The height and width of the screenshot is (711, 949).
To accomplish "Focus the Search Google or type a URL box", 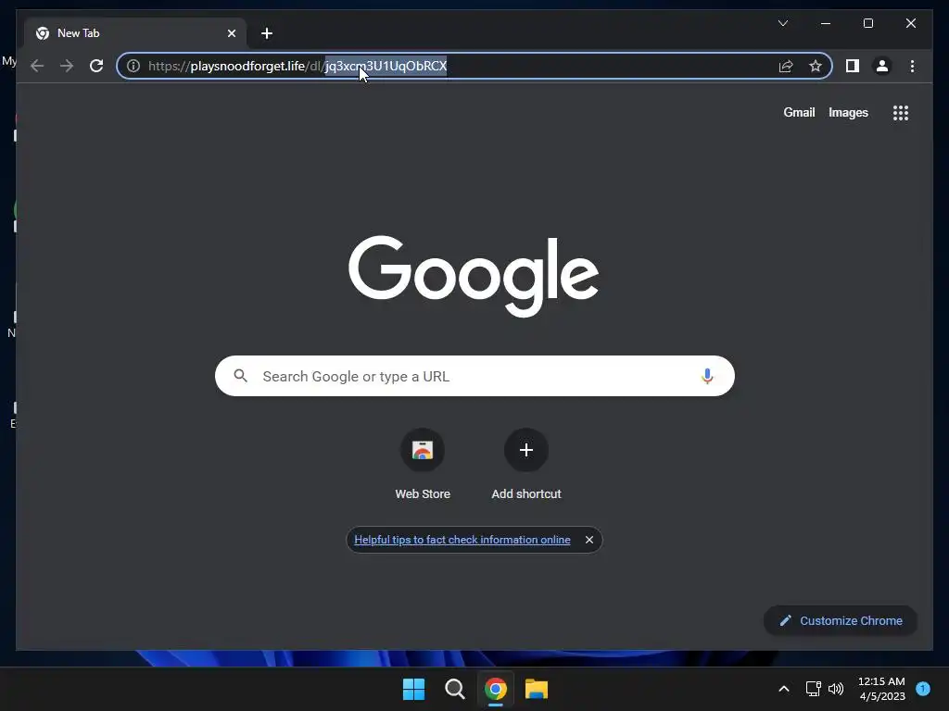I will [x=474, y=376].
